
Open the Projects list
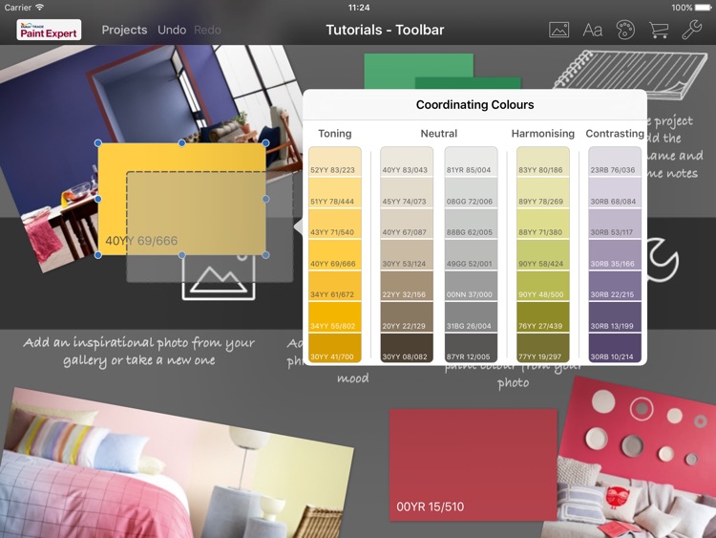(124, 30)
